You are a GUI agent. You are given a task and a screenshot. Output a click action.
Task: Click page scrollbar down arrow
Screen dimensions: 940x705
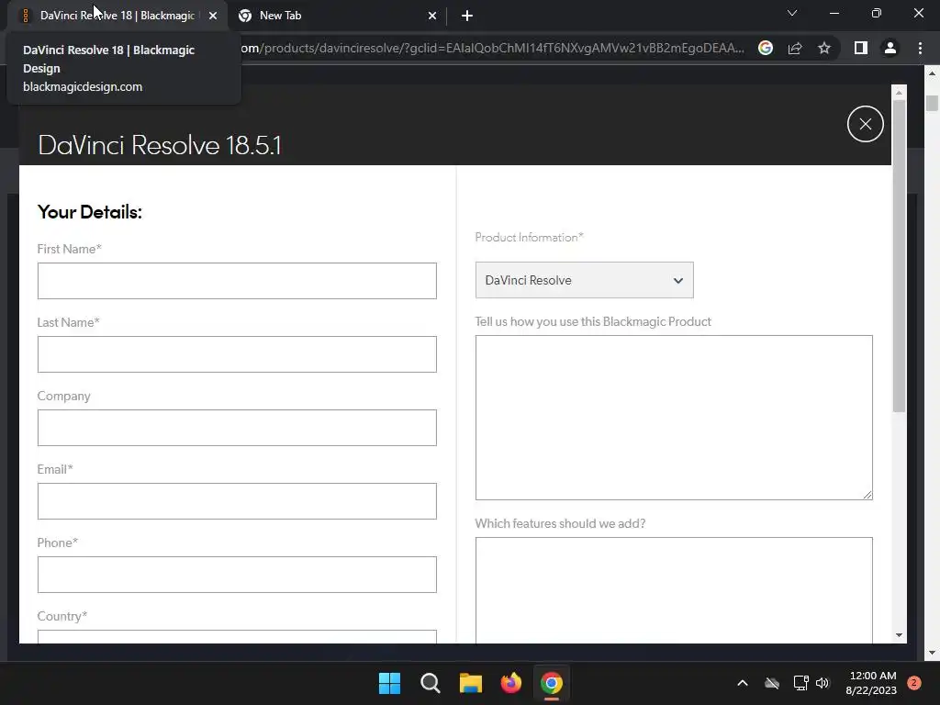pyautogui.click(x=933, y=653)
